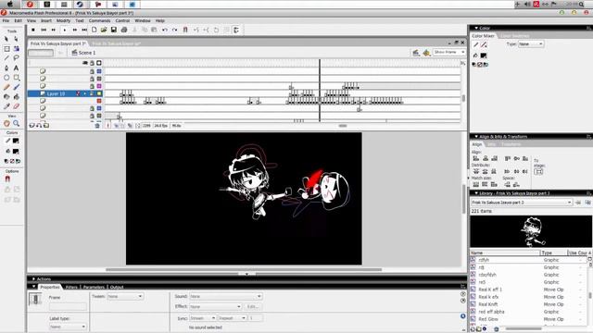Open the Color Mixer Type dropdown
The height and width of the screenshot is (333, 593).
pyautogui.click(x=531, y=44)
